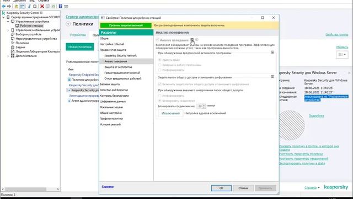Click the Forward arrow in the console toolbar
This screenshot has width=353, height=199.
pos(9,6)
